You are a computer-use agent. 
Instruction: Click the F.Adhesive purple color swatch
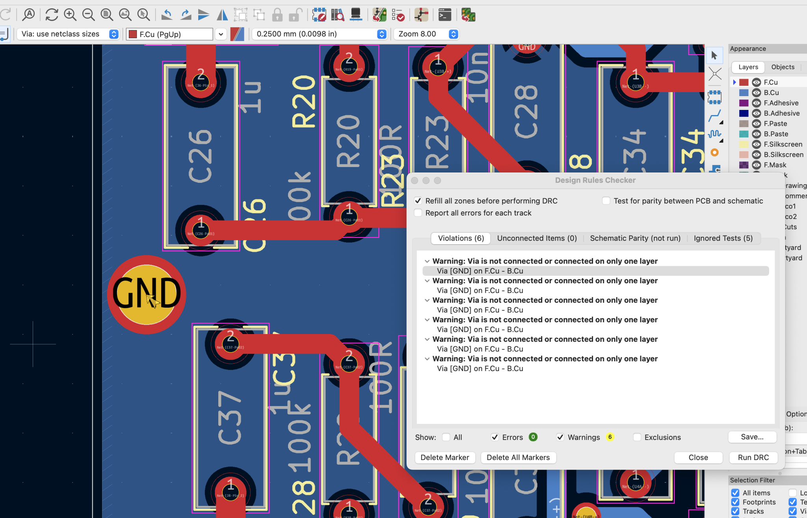pyautogui.click(x=744, y=103)
